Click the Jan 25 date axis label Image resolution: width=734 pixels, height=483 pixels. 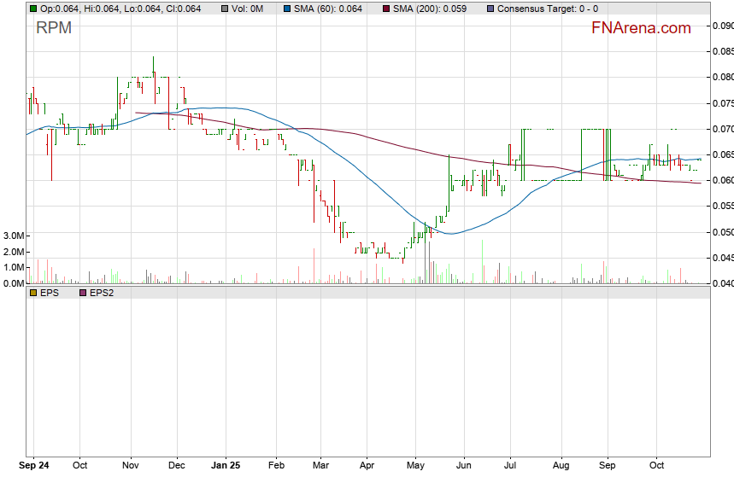click(226, 466)
